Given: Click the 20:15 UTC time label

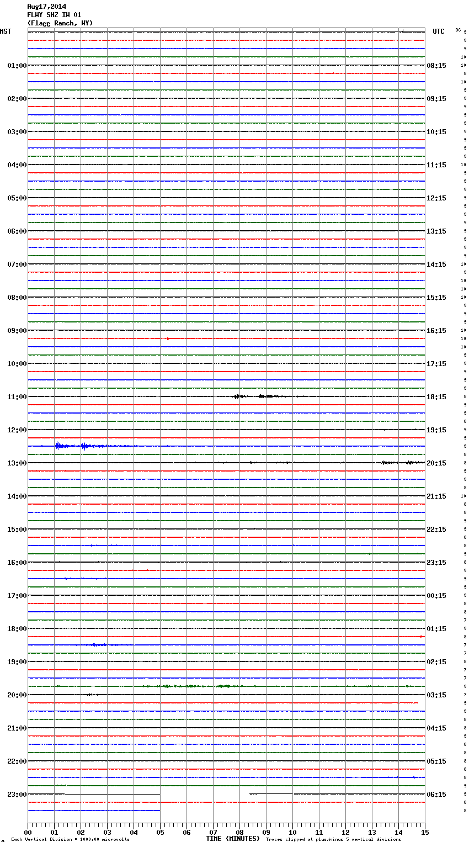Looking at the screenshot, I should (x=436, y=463).
